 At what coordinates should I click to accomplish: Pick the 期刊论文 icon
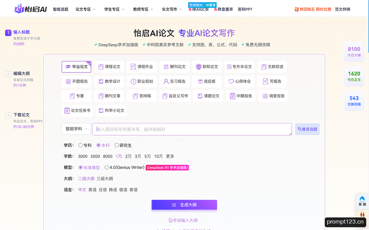pos(166,67)
